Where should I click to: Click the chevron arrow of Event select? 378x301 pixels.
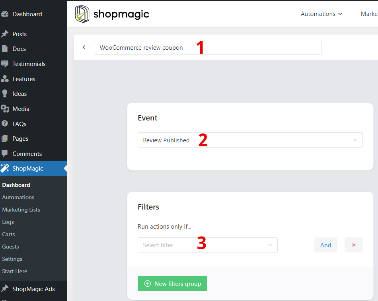click(355, 140)
